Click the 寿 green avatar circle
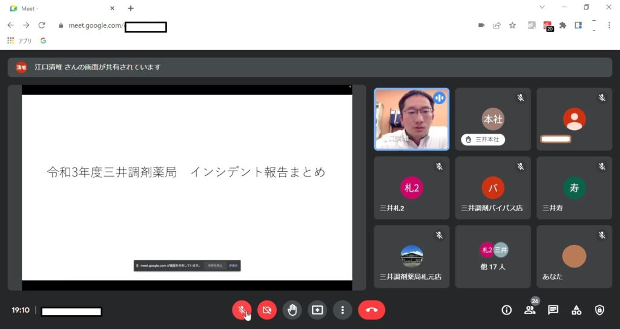This screenshot has width=620, height=329. tap(574, 187)
